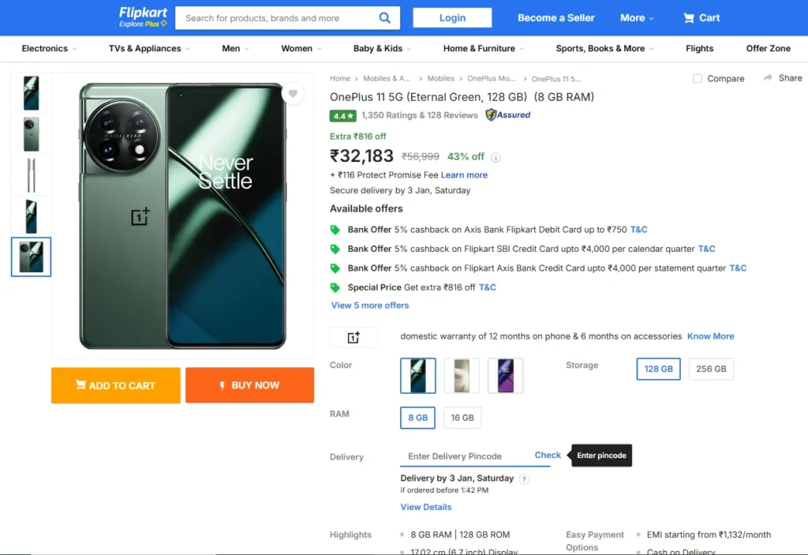This screenshot has width=808, height=555.
Task: Open the Flights menu item
Action: pos(699,48)
